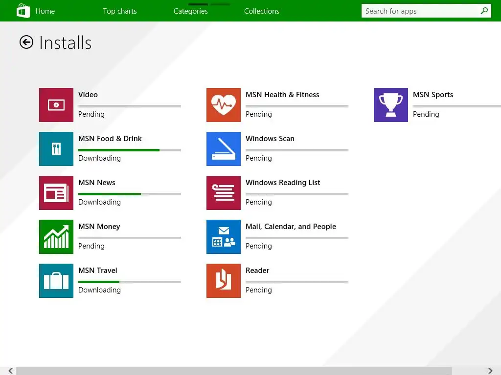Click the search magnifier icon
Viewport: 501px width, 375px height.
tap(484, 11)
